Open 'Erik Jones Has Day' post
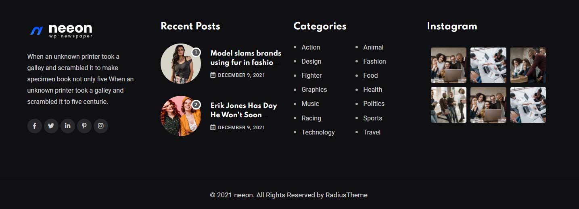 point(243,110)
